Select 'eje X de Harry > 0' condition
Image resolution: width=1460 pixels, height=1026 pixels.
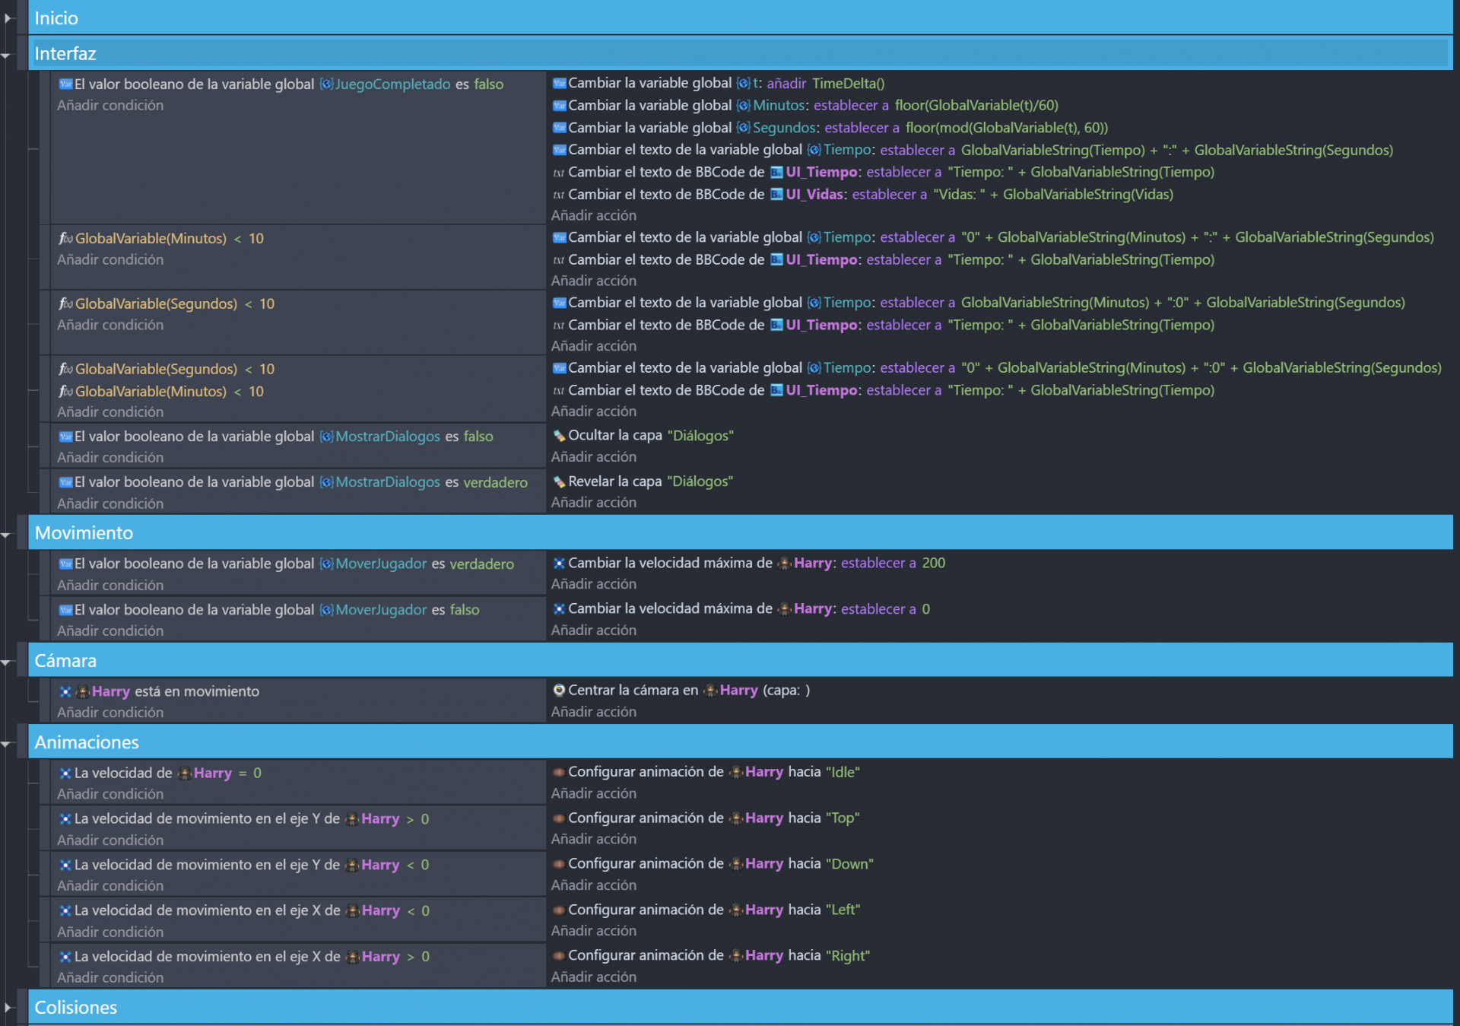tap(244, 957)
